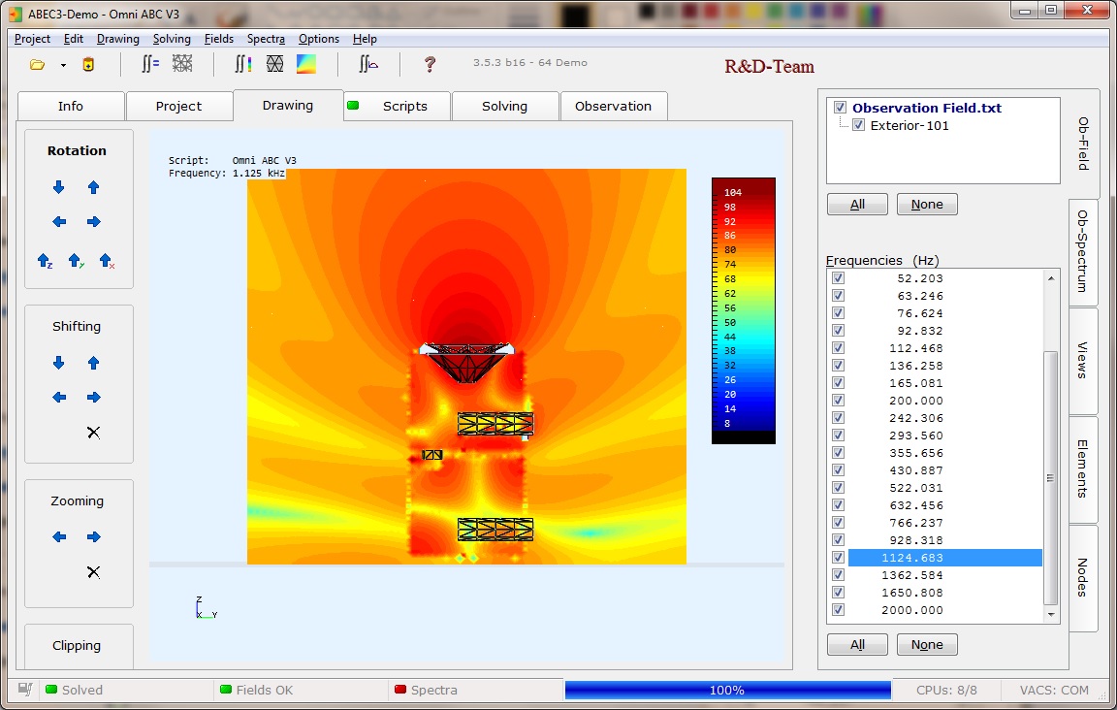The width and height of the screenshot is (1117, 710).
Task: Rotate view up with Rotation up arrow
Action: pos(93,187)
